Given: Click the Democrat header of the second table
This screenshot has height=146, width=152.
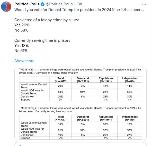Looking at the screenshot, I should [x=83, y=118].
